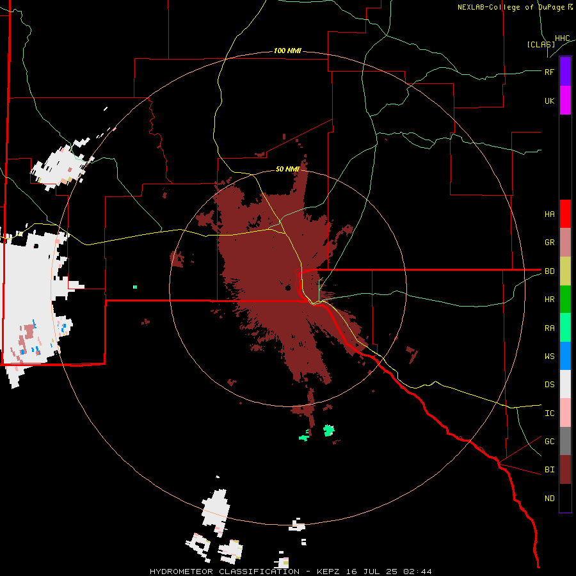Click the [CLAS] label above the legend
The width and height of the screenshot is (576, 576).
[x=541, y=44]
